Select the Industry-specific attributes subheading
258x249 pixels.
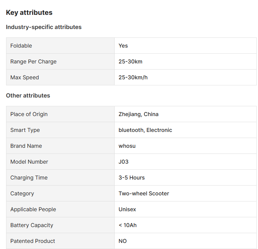44,27
